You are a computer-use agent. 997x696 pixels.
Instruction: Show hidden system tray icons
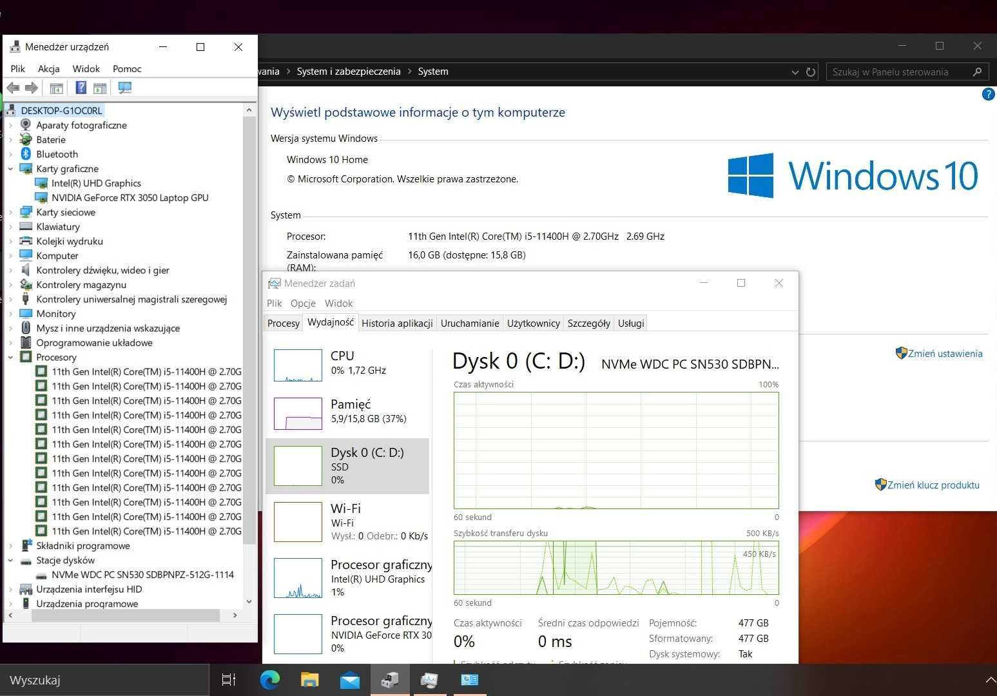[990, 679]
